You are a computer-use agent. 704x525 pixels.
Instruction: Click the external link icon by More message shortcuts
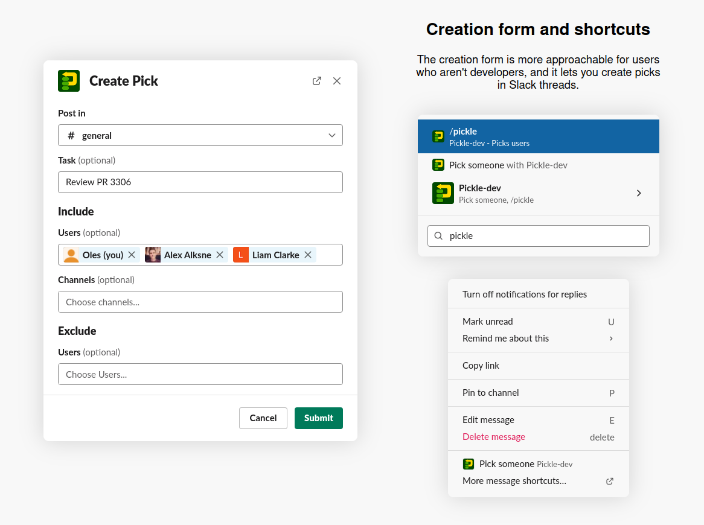pyautogui.click(x=609, y=481)
